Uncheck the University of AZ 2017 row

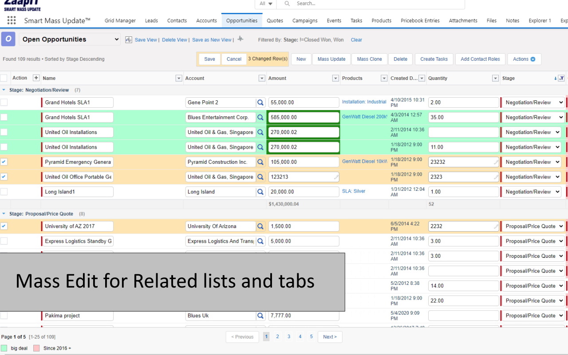4,226
